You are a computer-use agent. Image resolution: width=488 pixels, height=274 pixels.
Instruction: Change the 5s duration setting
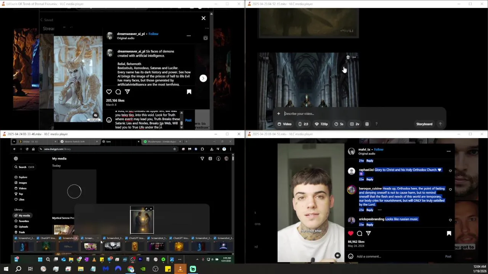pyautogui.click(x=339, y=124)
